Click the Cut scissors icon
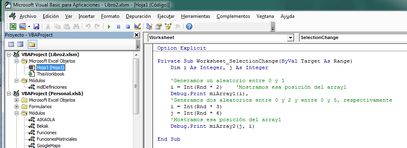Screen dimensions: 407x148 pos(48,26)
